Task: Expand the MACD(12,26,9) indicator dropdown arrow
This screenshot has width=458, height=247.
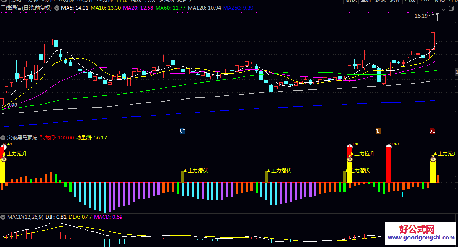Action: point(3,217)
